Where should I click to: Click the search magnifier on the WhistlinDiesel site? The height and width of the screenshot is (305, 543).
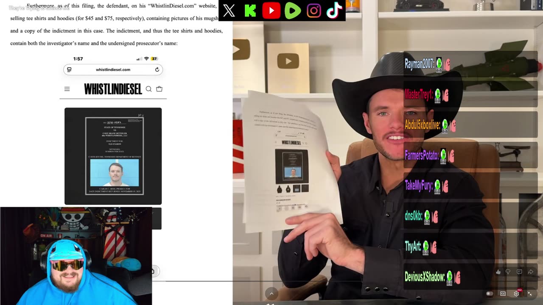[148, 89]
